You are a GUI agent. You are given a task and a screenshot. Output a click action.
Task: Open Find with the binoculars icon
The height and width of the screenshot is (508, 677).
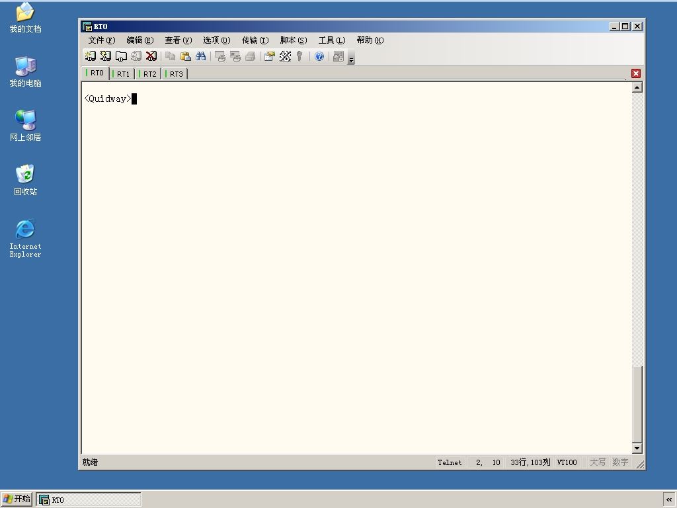(x=201, y=56)
